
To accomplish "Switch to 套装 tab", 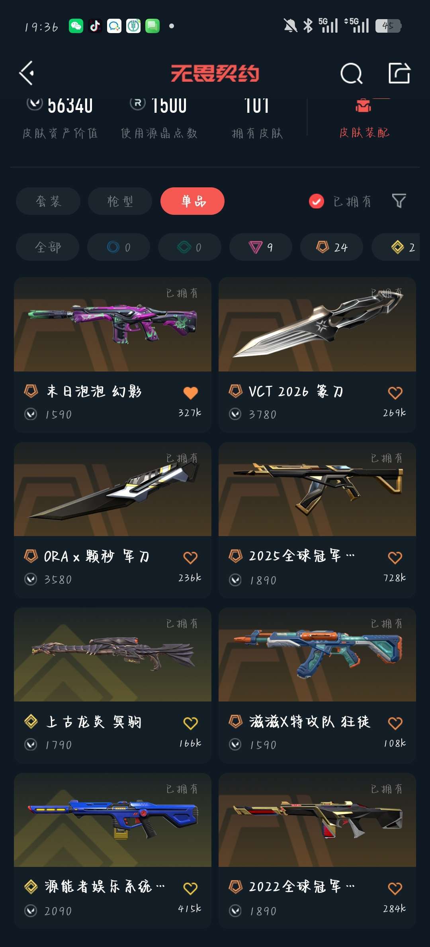I will pyautogui.click(x=48, y=201).
